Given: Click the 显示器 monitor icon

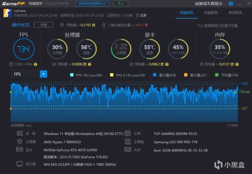Looking at the screenshot, I should point(19,164).
